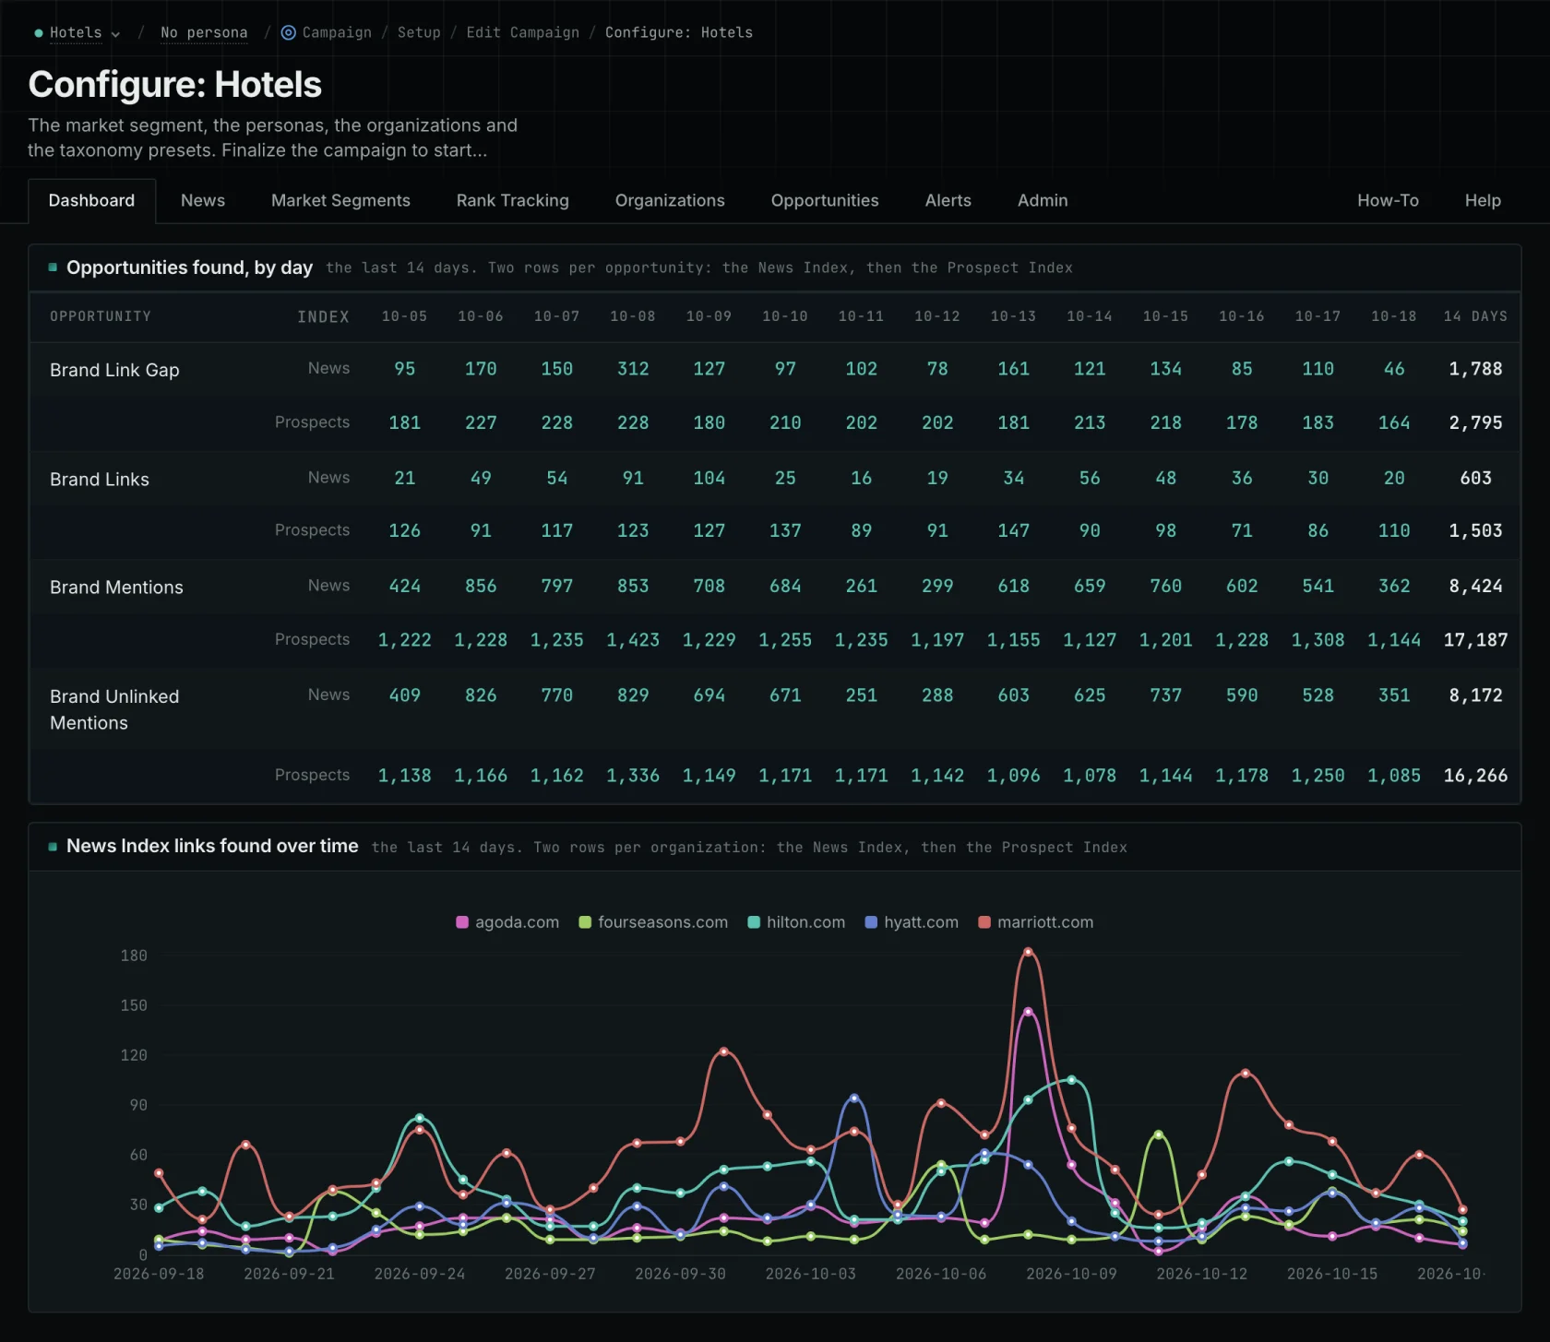The image size is (1550, 1342).
Task: Go to Setup breadcrumb link
Action: click(x=419, y=32)
